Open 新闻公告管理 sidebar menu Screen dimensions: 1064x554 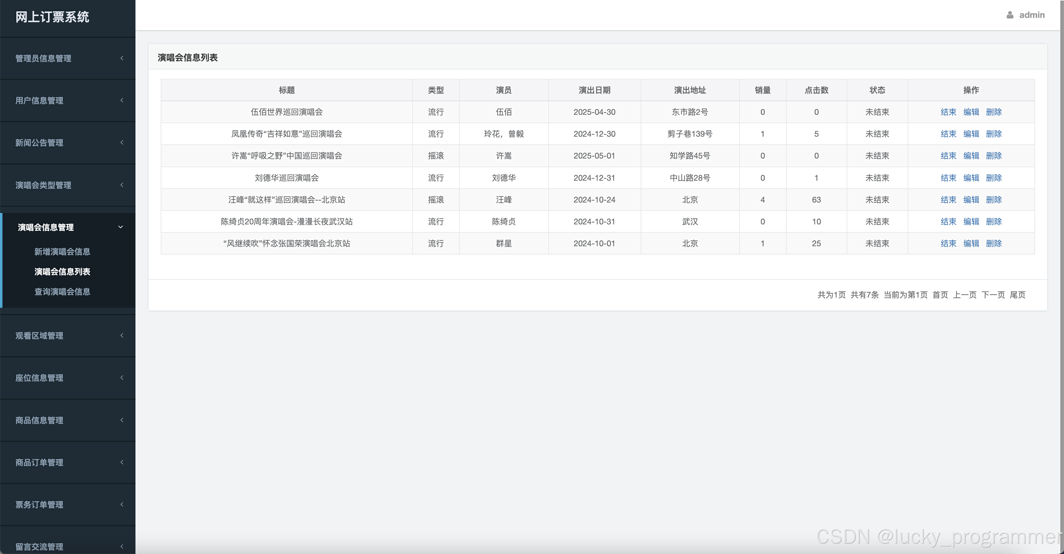click(x=39, y=143)
